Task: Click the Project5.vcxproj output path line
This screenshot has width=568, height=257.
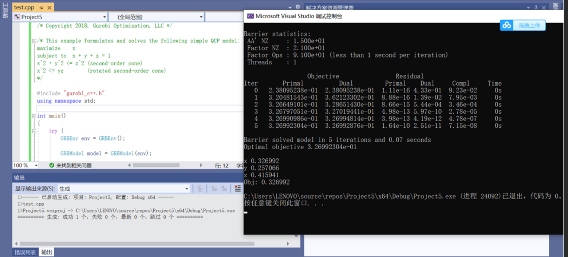Action: point(126,210)
